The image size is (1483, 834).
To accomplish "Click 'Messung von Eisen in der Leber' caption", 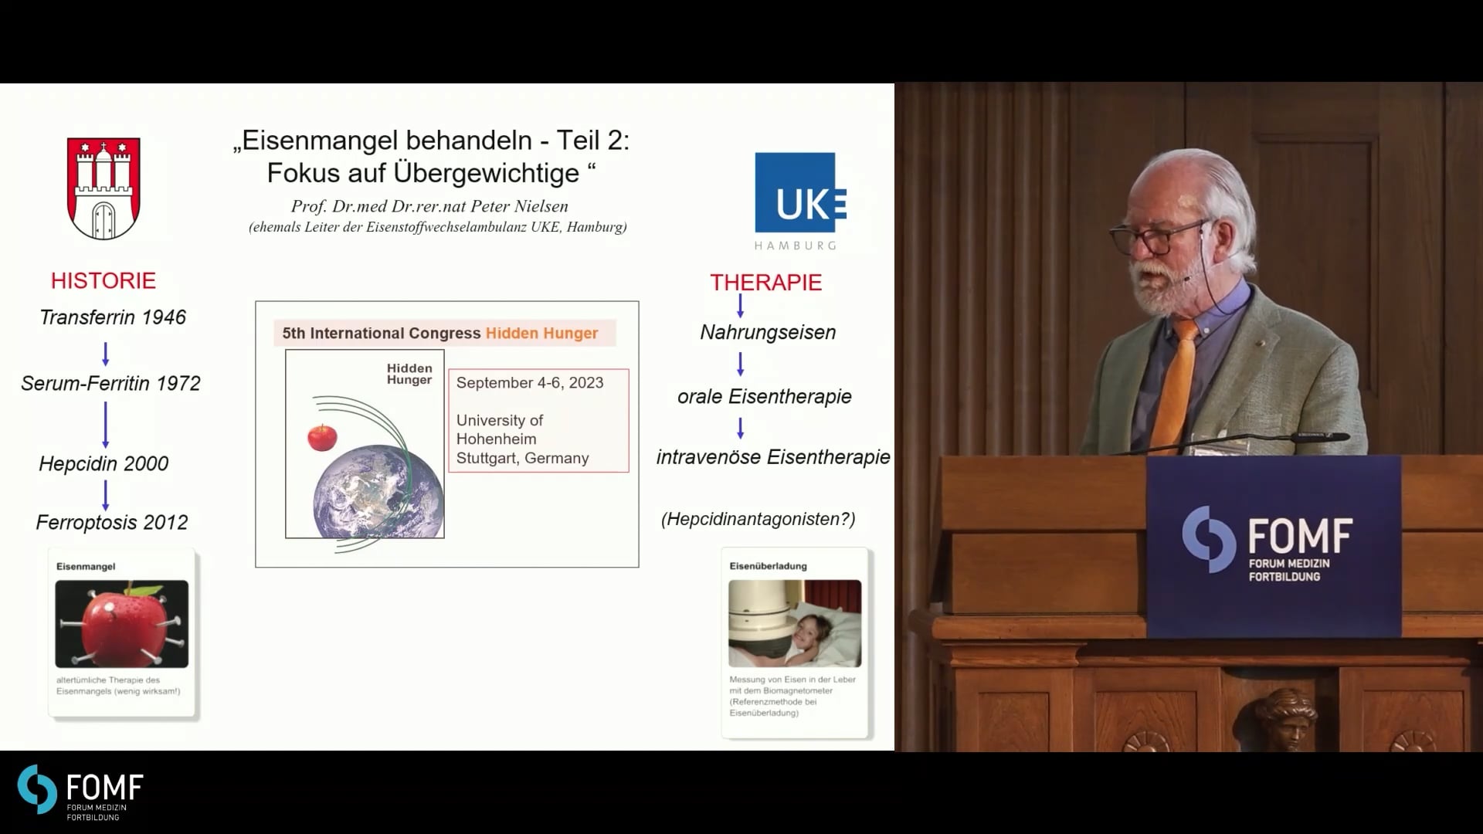I will click(x=792, y=697).
